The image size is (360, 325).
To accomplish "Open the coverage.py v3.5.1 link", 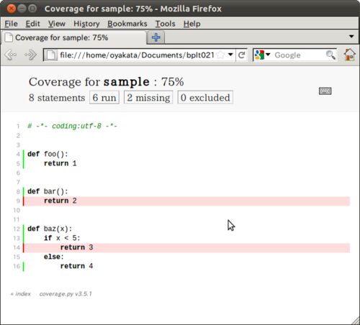I will 66,294.
